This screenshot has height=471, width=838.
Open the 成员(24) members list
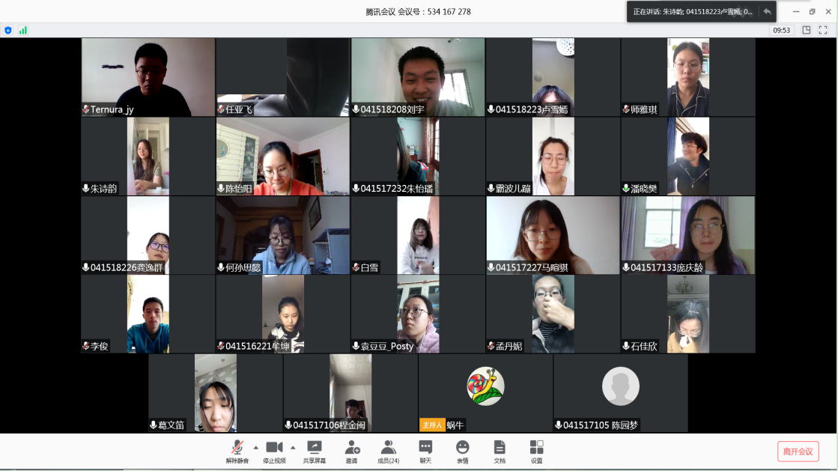388,452
